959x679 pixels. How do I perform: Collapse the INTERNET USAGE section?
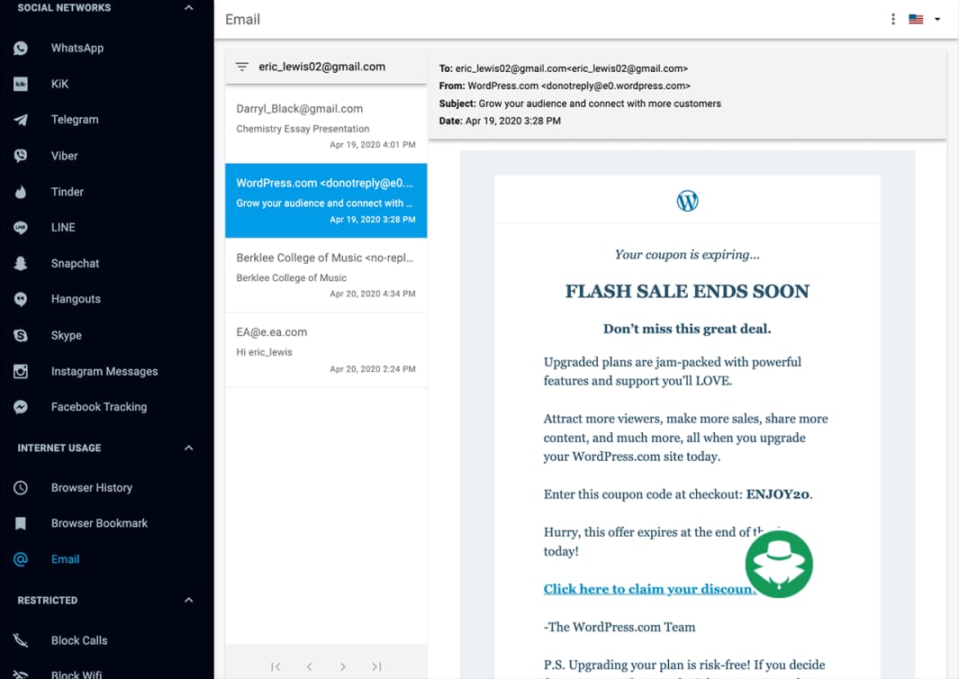[188, 448]
